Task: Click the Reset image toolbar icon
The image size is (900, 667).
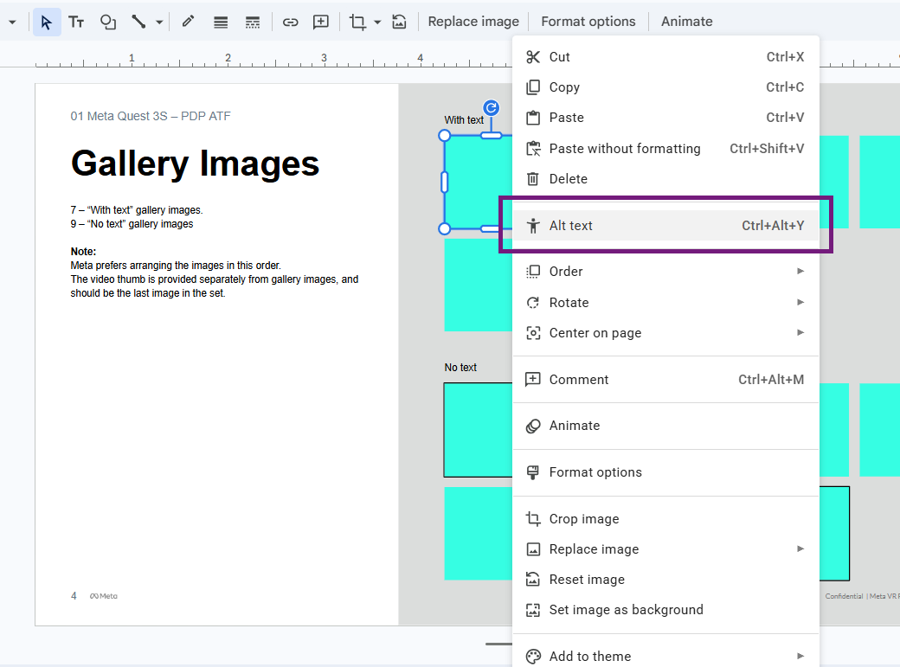Action: 399,22
